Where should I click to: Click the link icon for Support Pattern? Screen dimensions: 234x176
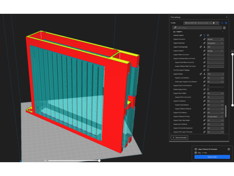(204, 51)
